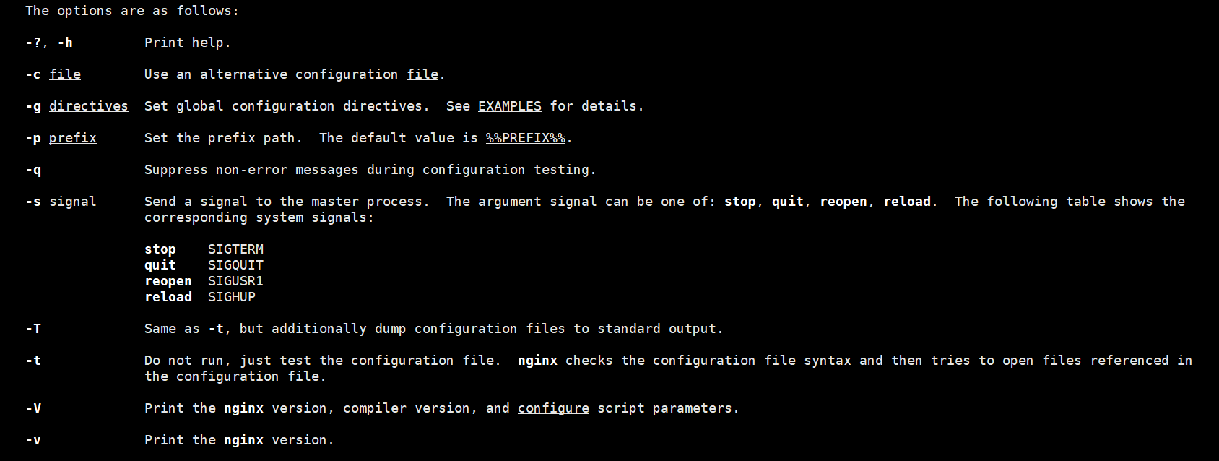
Task: Click SIGUSR1 in the signals table
Action: point(235,281)
